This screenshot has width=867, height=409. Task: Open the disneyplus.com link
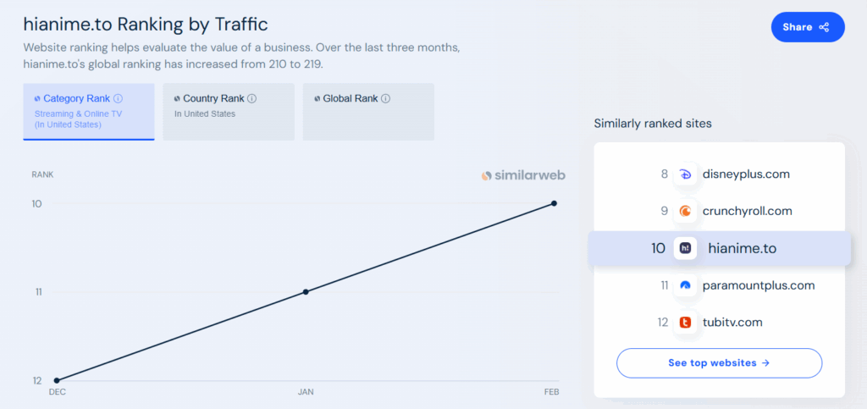click(746, 174)
